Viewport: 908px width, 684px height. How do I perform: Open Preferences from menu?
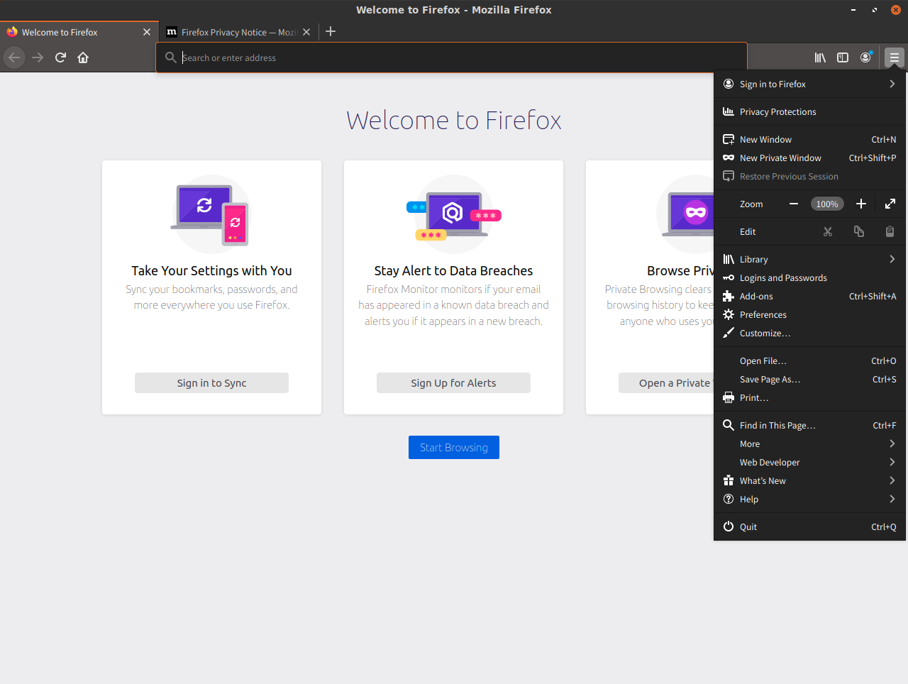(809, 314)
